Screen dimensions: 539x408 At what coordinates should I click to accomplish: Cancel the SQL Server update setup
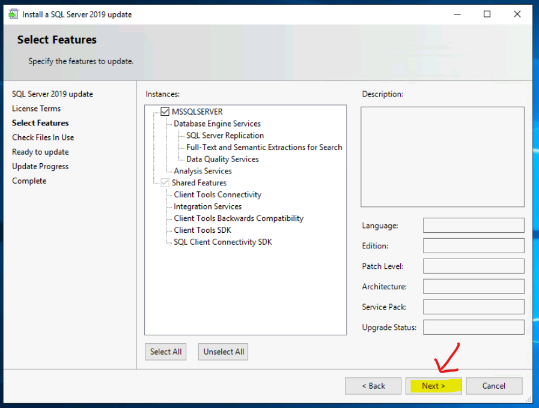(494, 386)
